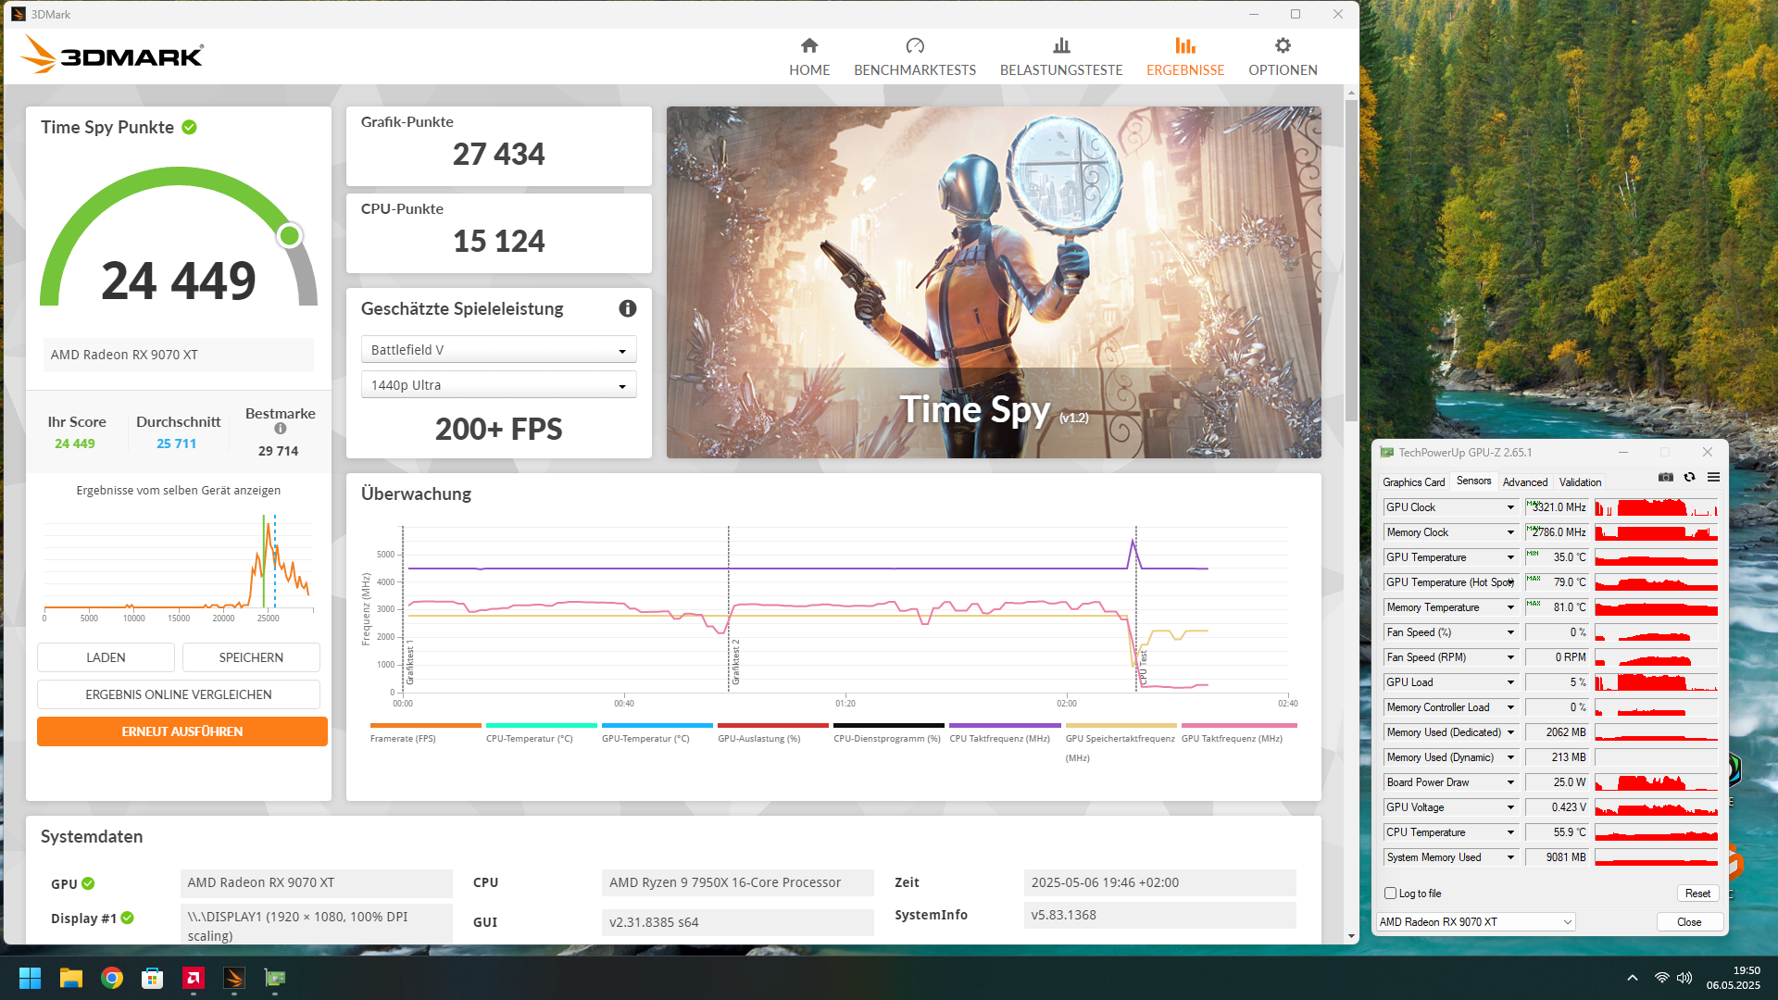Switch to the Graphics Card tab
The height and width of the screenshot is (1000, 1778).
pos(1413,482)
